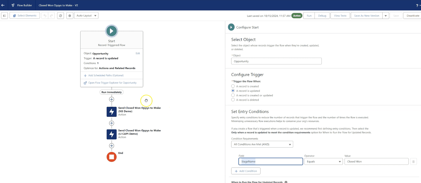Select 'A record is created or updated'
The height and width of the screenshot is (183, 421).
[233, 95]
